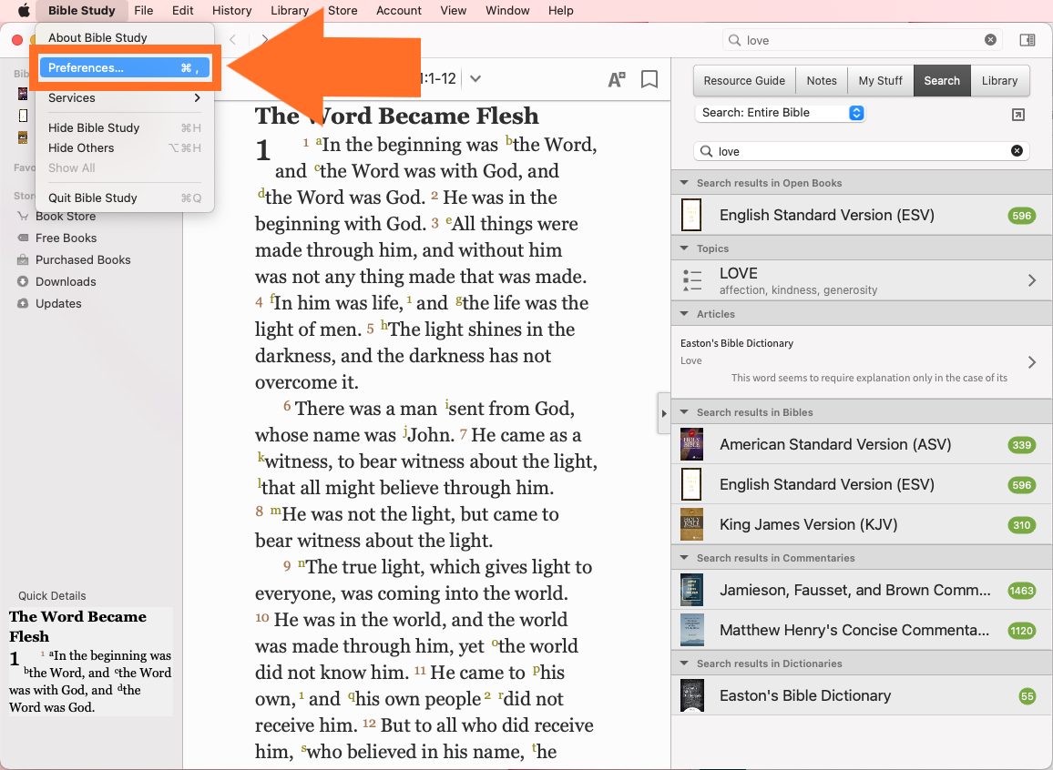Collapse the Search results in Commentaries section
This screenshot has width=1053, height=770.
684,558
